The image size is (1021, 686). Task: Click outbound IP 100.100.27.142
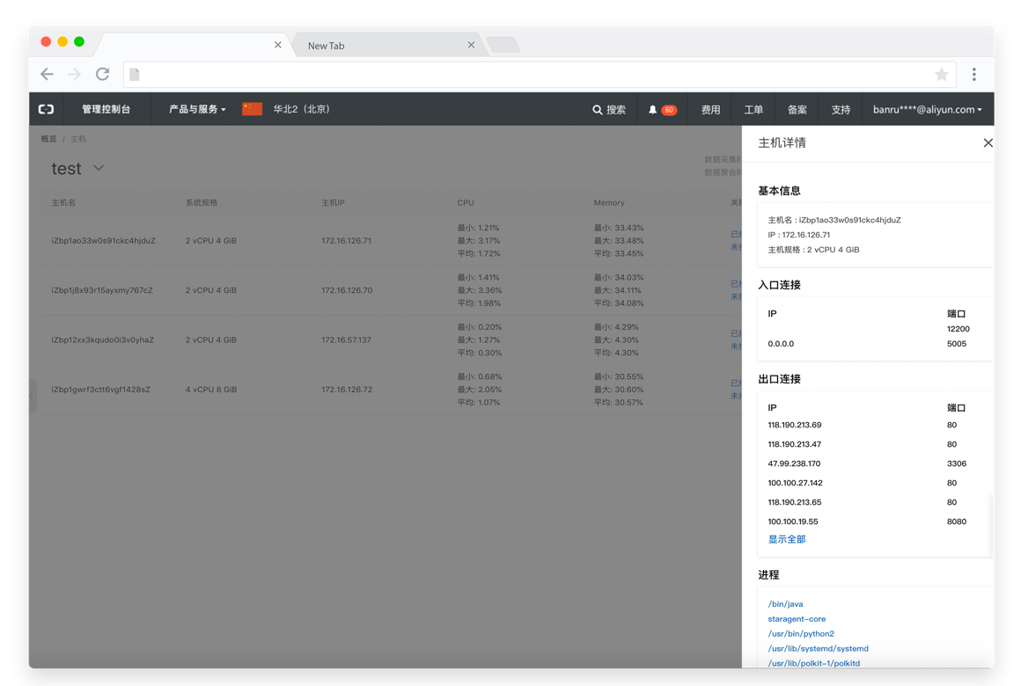(795, 483)
